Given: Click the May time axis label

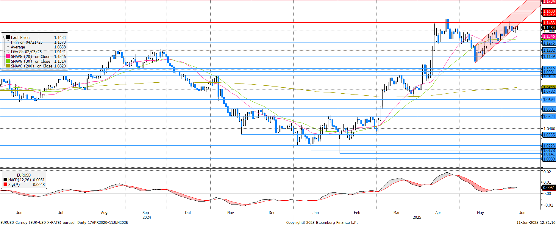Looking at the screenshot, I should [x=480, y=213].
